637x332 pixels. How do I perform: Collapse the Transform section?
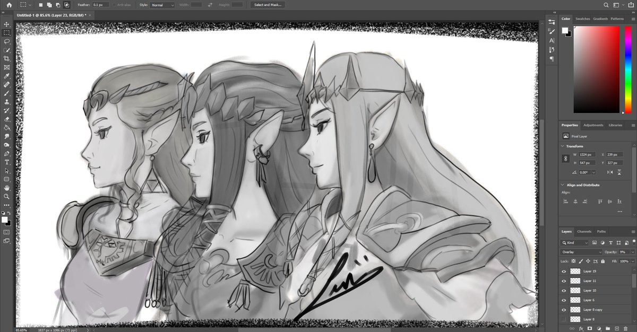[x=563, y=146]
